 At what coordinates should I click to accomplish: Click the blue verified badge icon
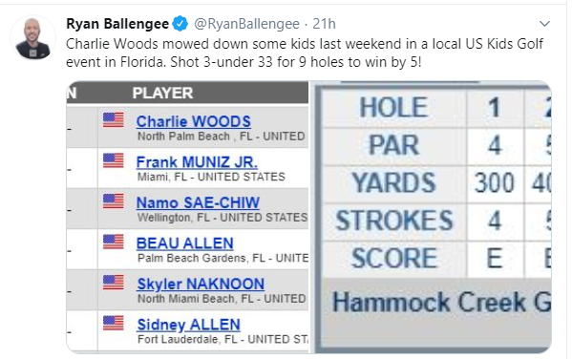[180, 24]
